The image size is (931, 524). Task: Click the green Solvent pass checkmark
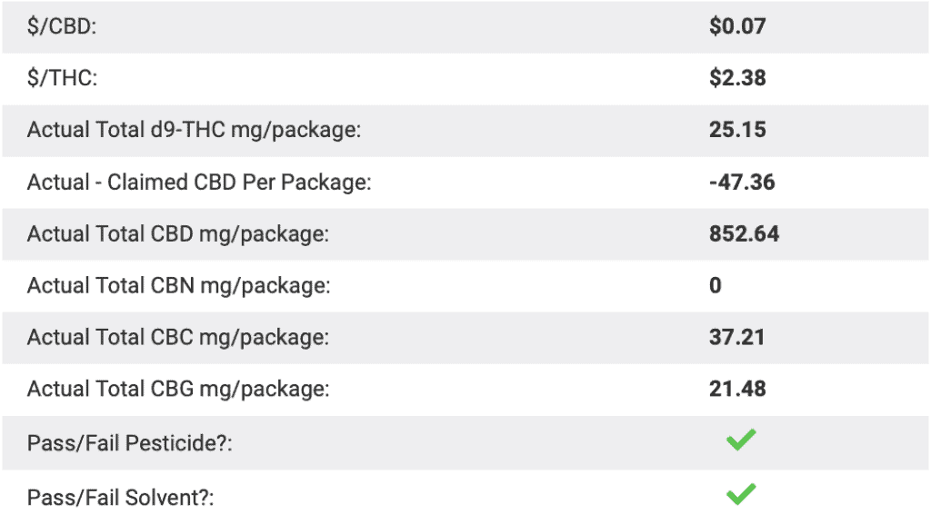coord(741,494)
